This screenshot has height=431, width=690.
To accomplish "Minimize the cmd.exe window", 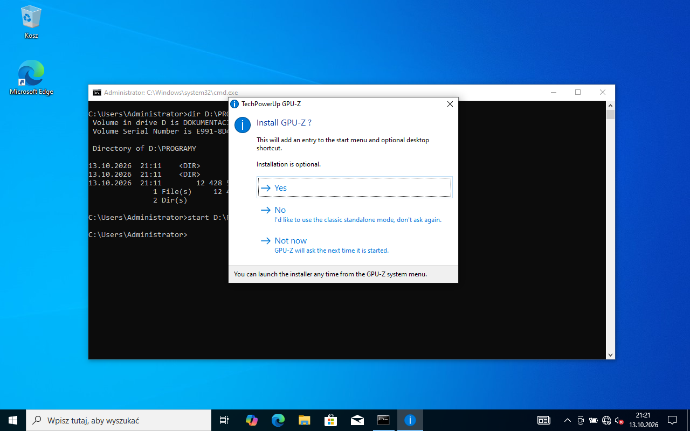I will (553, 93).
